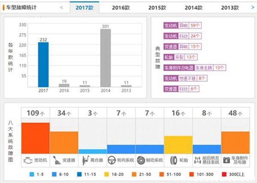Click the gearbox (变速器) shifter icon

pyautogui.click(x=56, y=160)
